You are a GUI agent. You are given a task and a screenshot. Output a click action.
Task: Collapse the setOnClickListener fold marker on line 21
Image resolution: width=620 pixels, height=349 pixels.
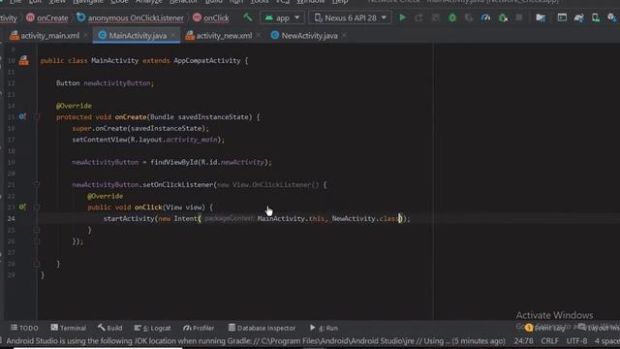[37, 185]
